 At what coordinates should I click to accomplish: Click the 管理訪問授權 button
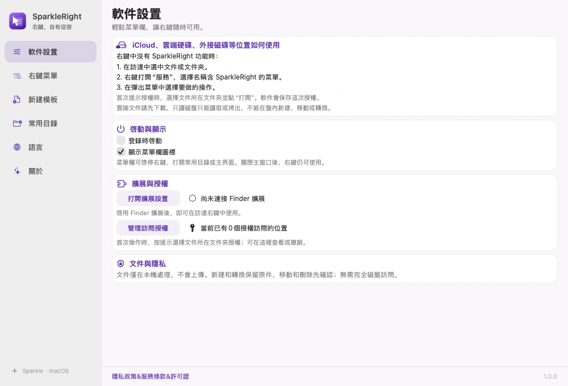click(x=148, y=228)
